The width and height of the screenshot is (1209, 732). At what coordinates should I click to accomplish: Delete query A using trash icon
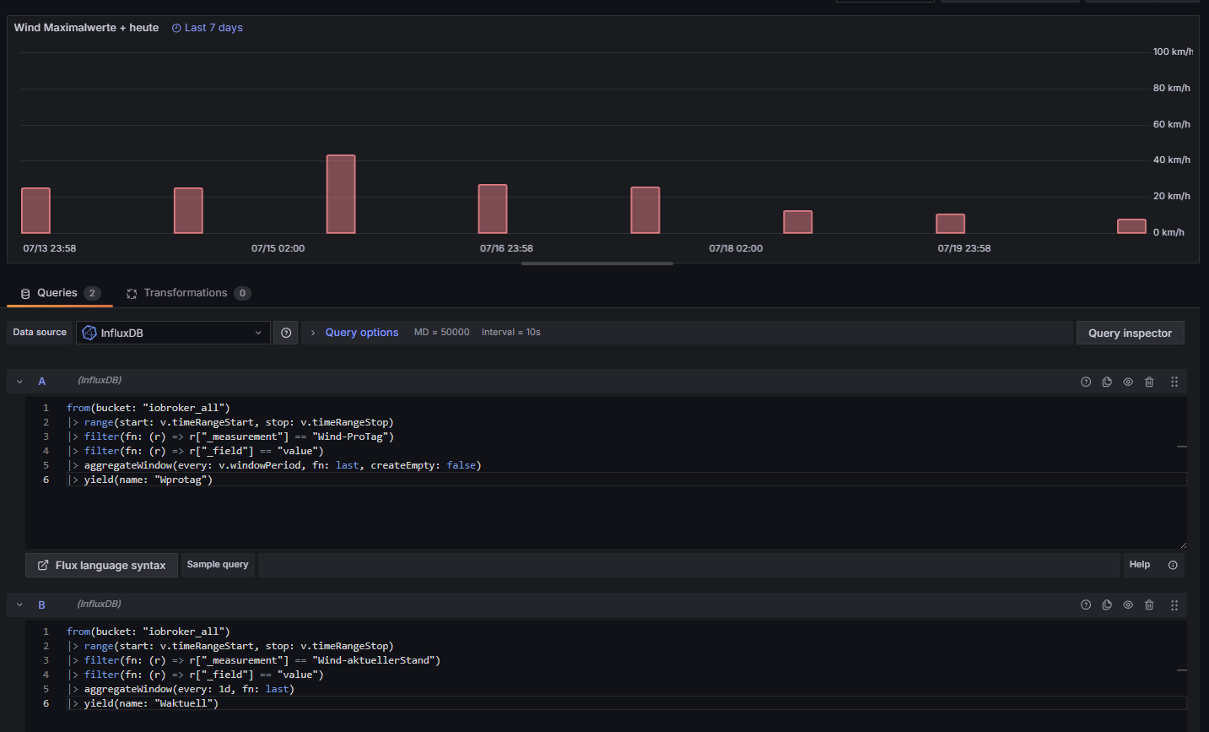1149,382
